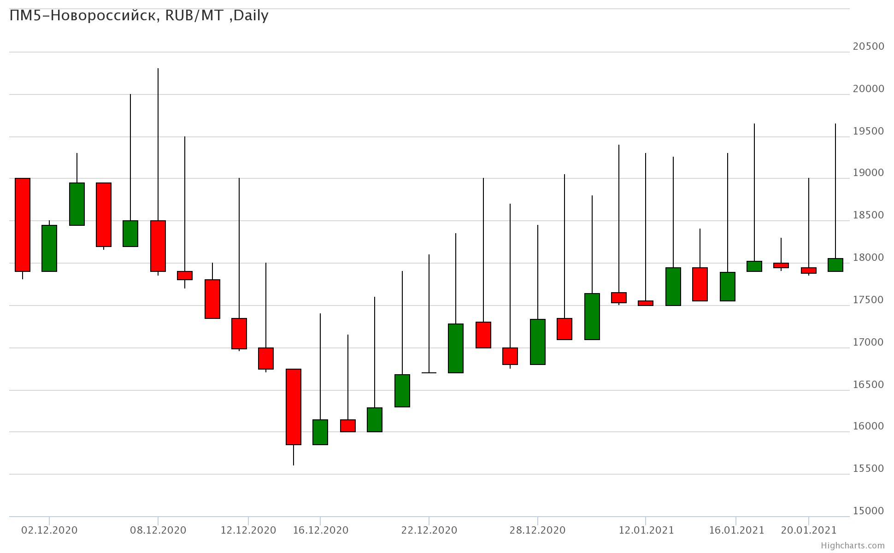Image resolution: width=894 pixels, height=553 pixels.
Task: Click the first red candlestick on left
Action: pyautogui.click(x=23, y=225)
